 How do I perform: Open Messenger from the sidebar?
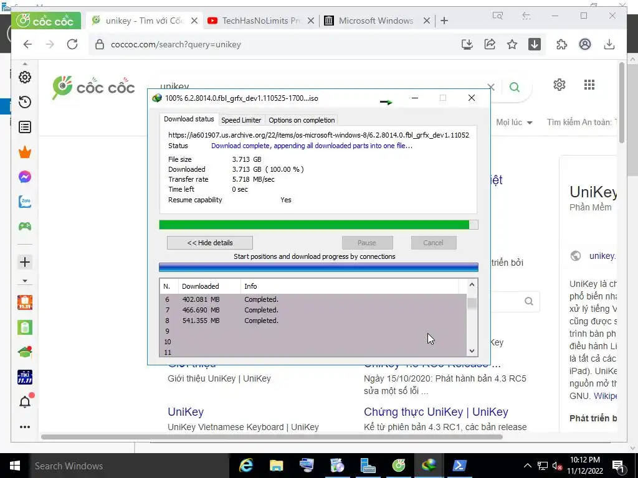[25, 177]
